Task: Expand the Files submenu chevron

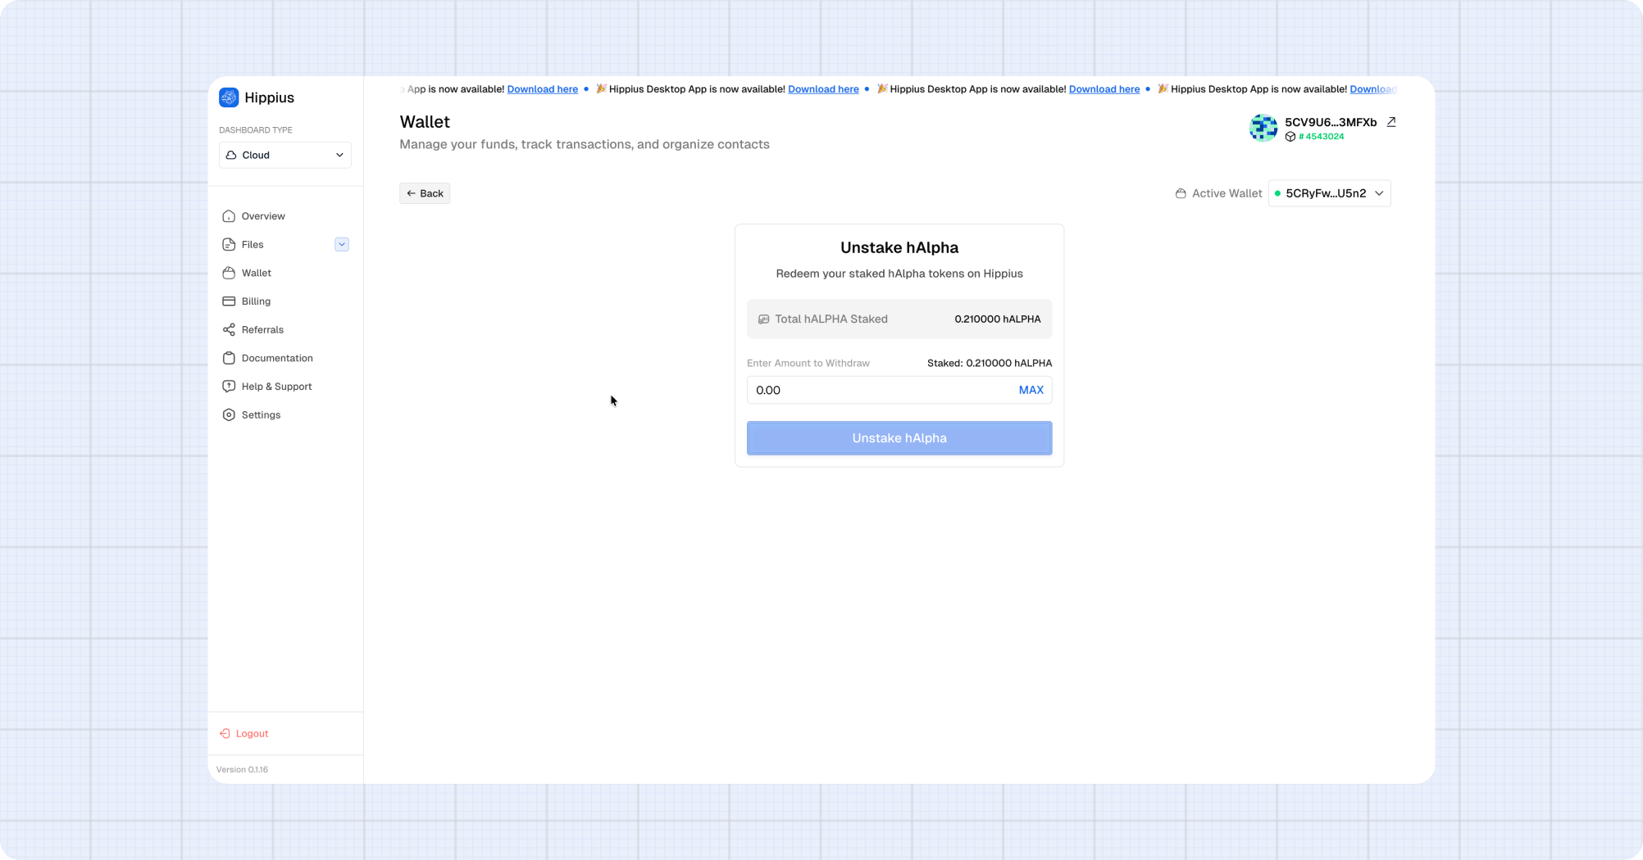Action: click(x=342, y=244)
